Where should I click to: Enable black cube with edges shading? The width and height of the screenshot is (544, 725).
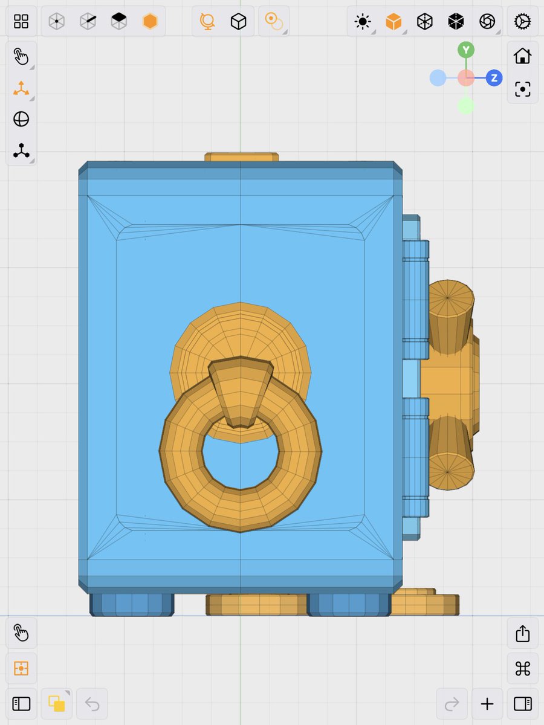point(455,22)
